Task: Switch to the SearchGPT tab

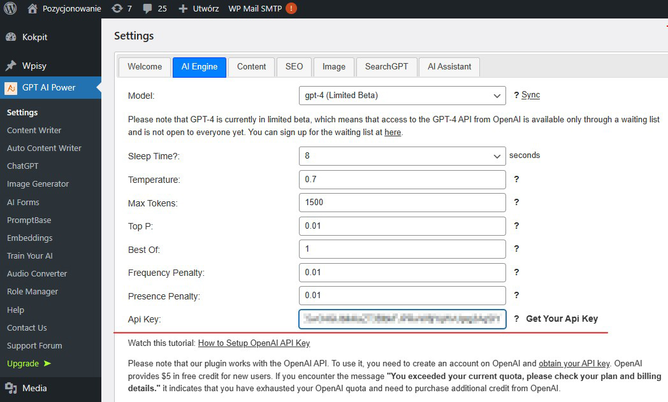Action: click(x=386, y=67)
